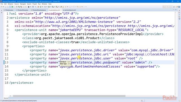Screen dimensions: 181x102
Task: Click the Forward navigation arrow icon
Action: click(84, 7)
